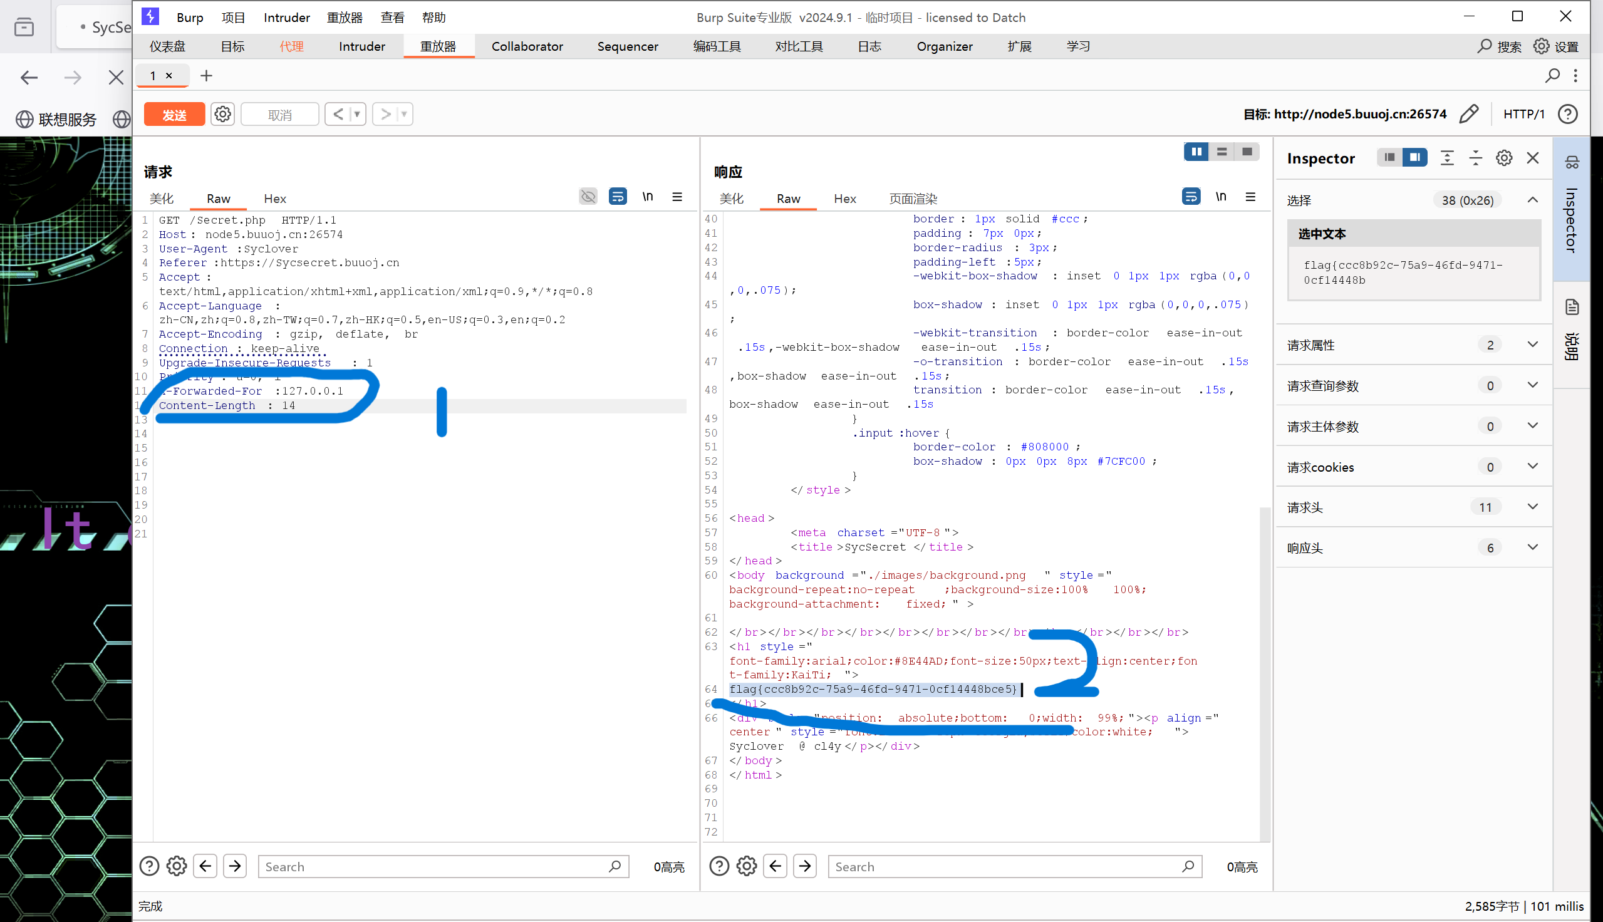Click the 发送 send button
This screenshot has width=1603, height=922.
[x=174, y=114]
